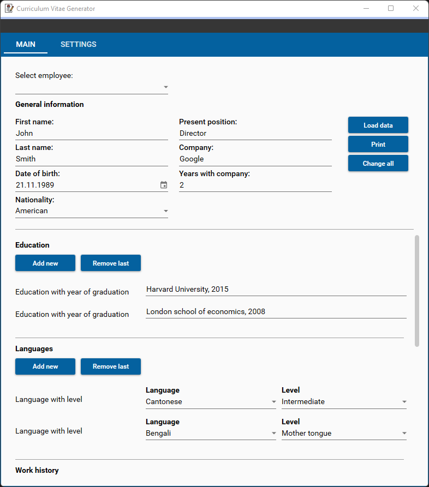This screenshot has height=487, width=429.
Task: Click the Select employee label
Action: tap(44, 75)
